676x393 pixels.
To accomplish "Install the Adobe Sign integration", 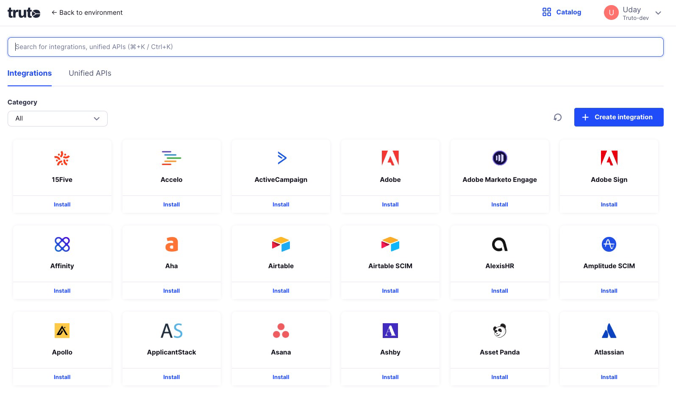I will (609, 204).
